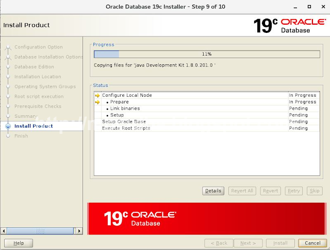Screen dimensions: 330x250
Task: Select Database Edition step
Action: point(34,67)
